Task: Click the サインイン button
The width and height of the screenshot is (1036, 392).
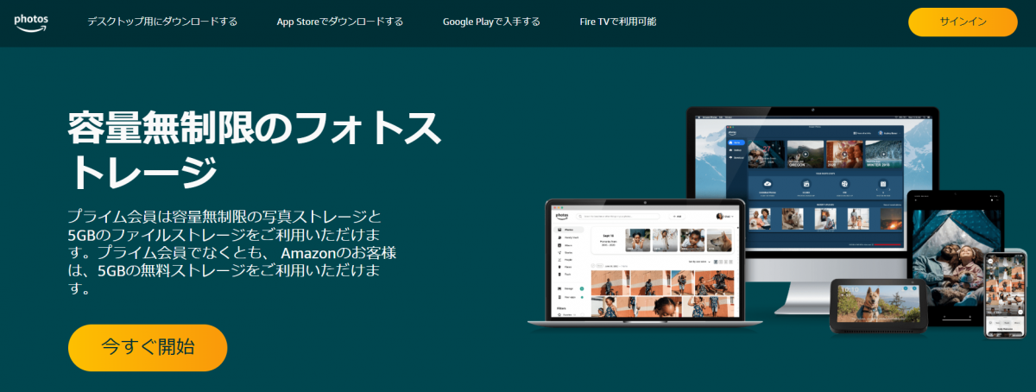Action: pyautogui.click(x=963, y=22)
